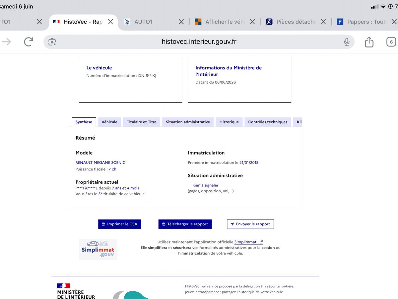Close the Pièces détachées tab
The width and height of the screenshot is (398, 299).
coord(323,22)
